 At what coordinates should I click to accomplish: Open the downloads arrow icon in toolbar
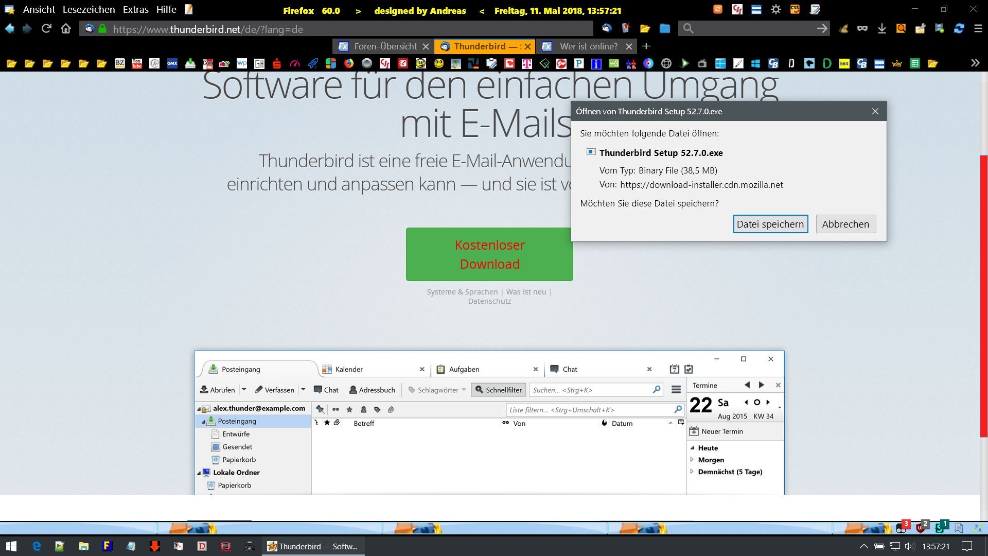point(881,29)
